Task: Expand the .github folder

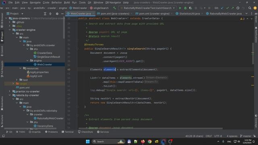Action: [x=10, y=22]
